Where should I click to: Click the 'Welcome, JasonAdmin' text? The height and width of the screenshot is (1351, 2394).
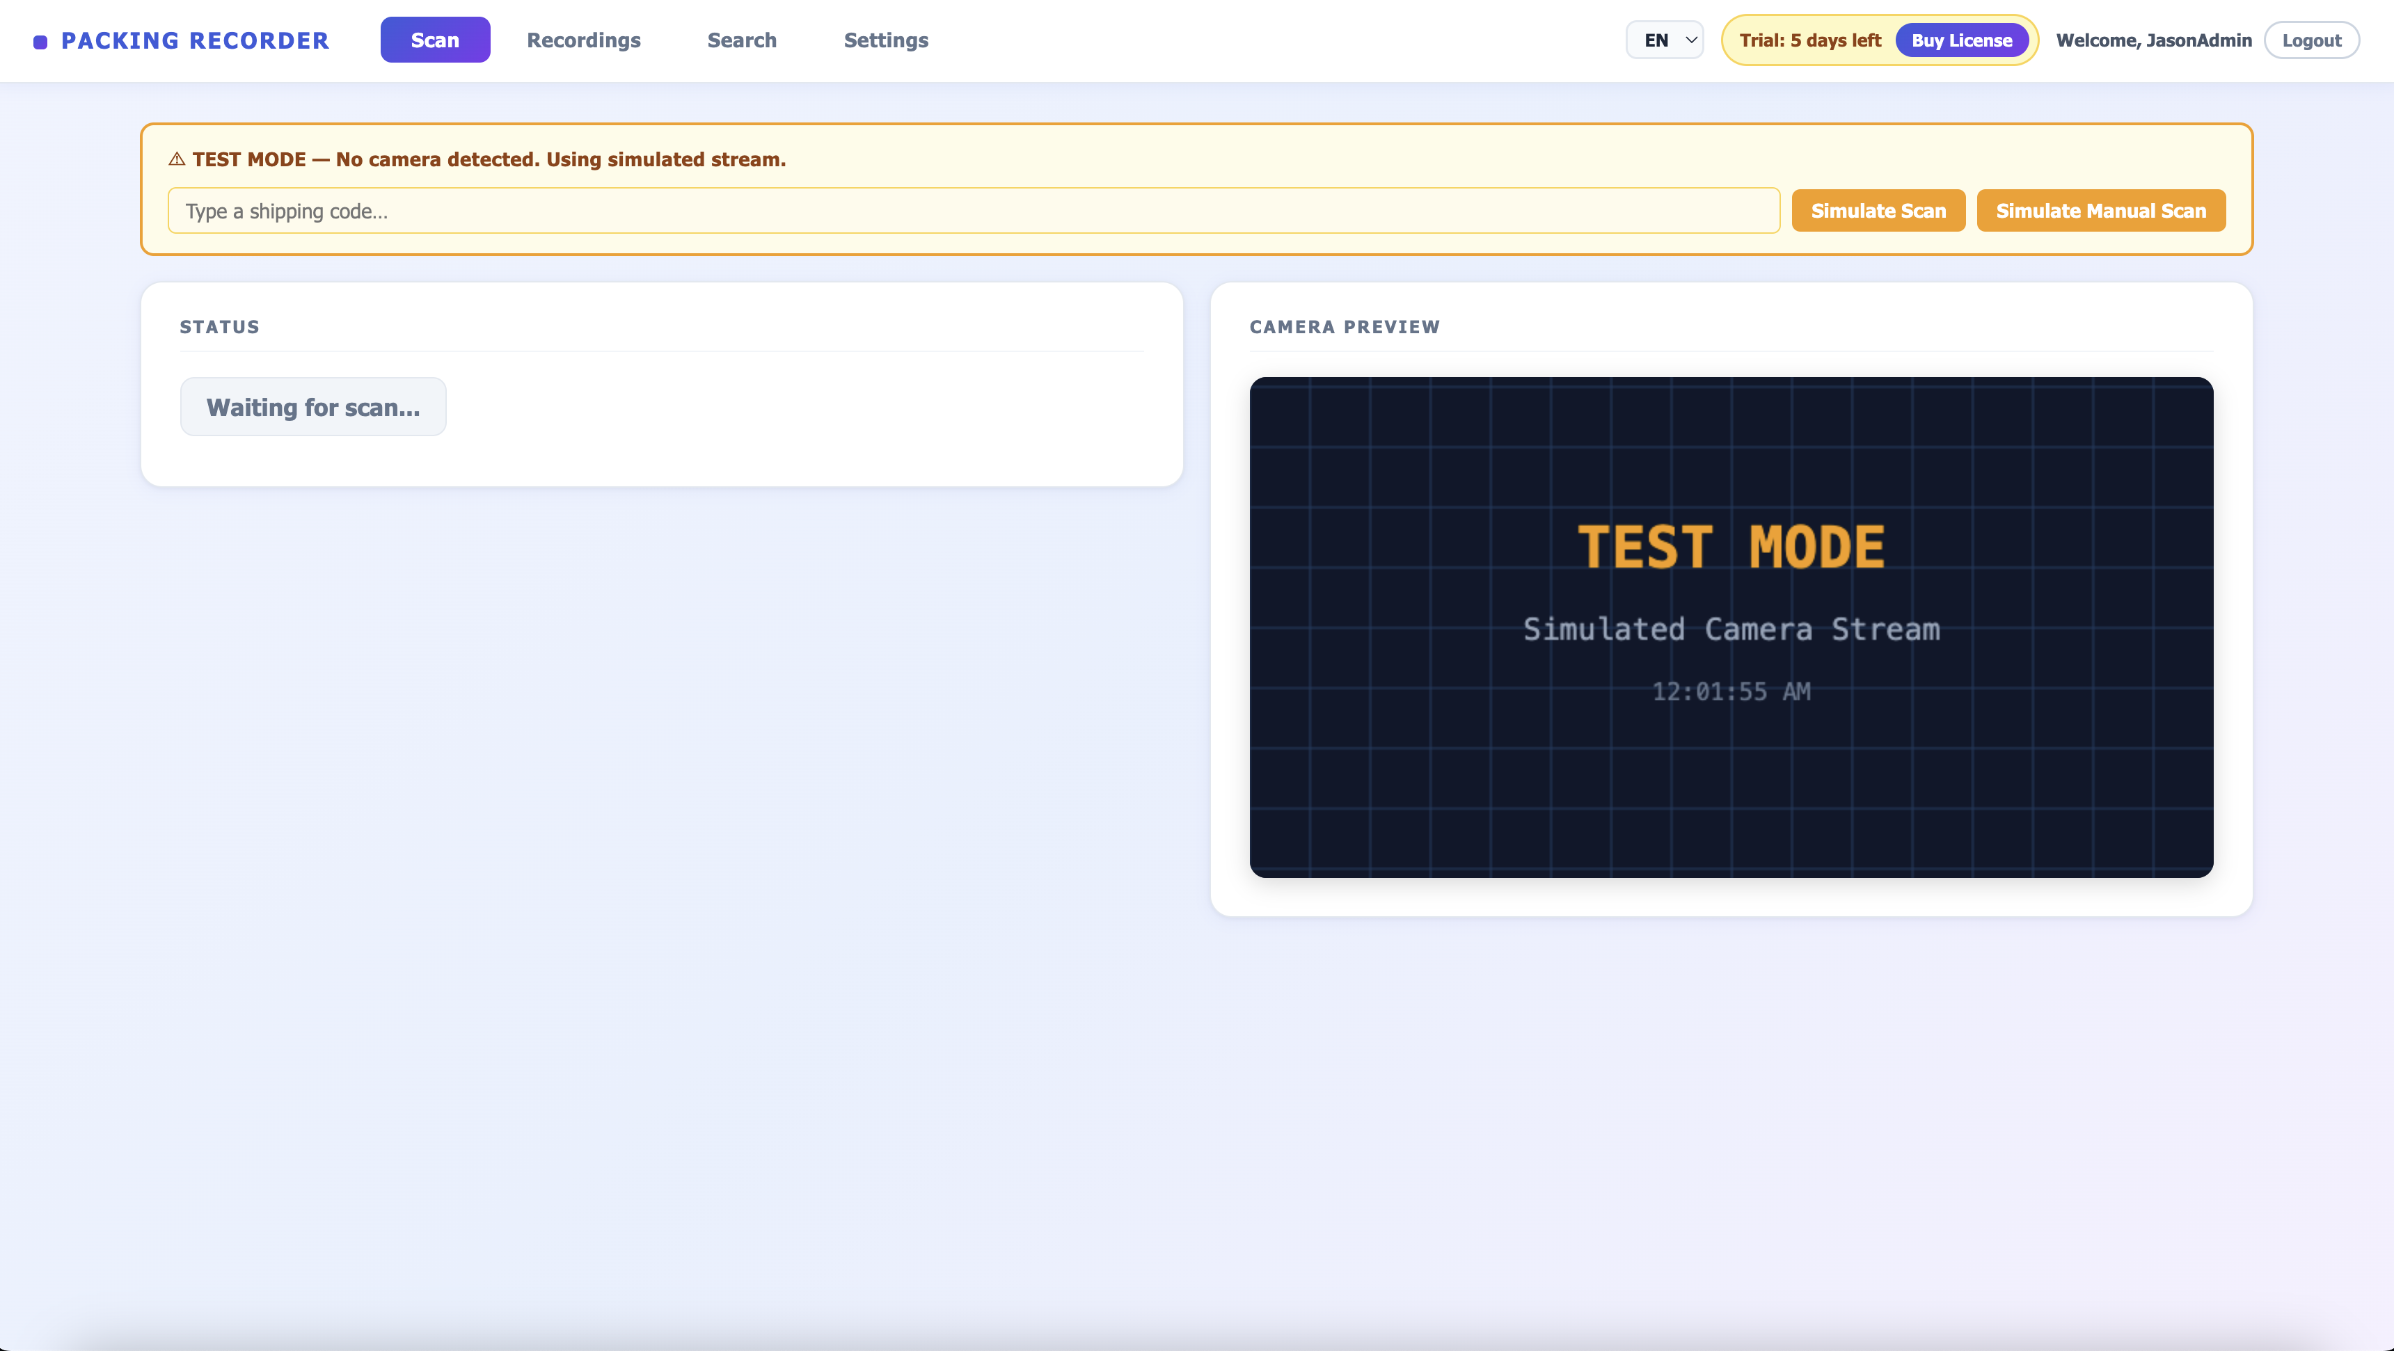pos(2153,40)
